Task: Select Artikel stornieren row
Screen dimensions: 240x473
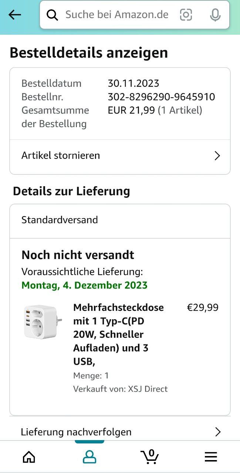Action: pyautogui.click(x=120, y=156)
